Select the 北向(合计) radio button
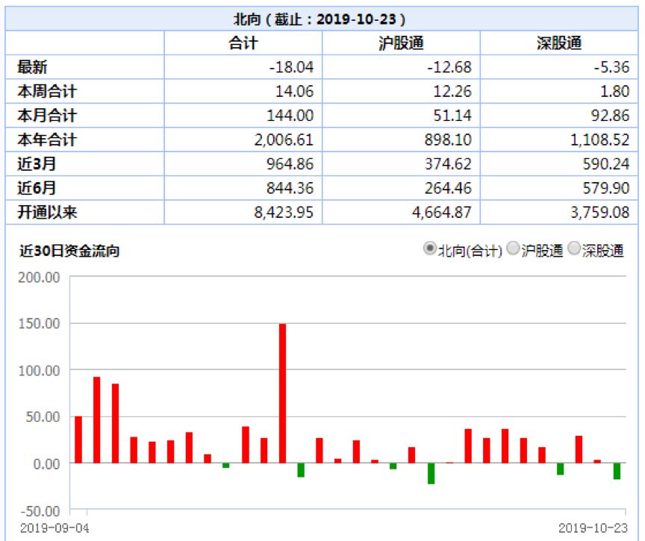This screenshot has height=541, width=645. tap(430, 248)
